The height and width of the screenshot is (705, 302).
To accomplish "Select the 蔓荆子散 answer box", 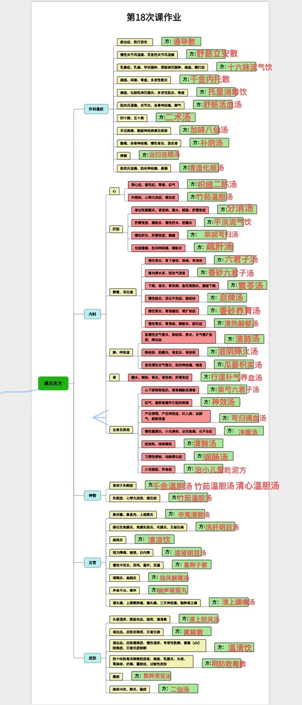I will click(192, 565).
